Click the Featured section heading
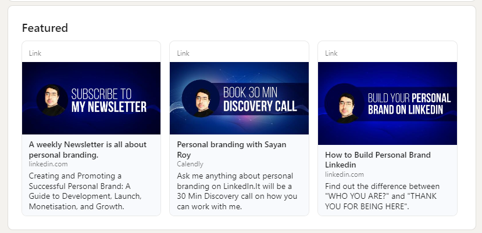The height and width of the screenshot is (233, 482). click(45, 28)
